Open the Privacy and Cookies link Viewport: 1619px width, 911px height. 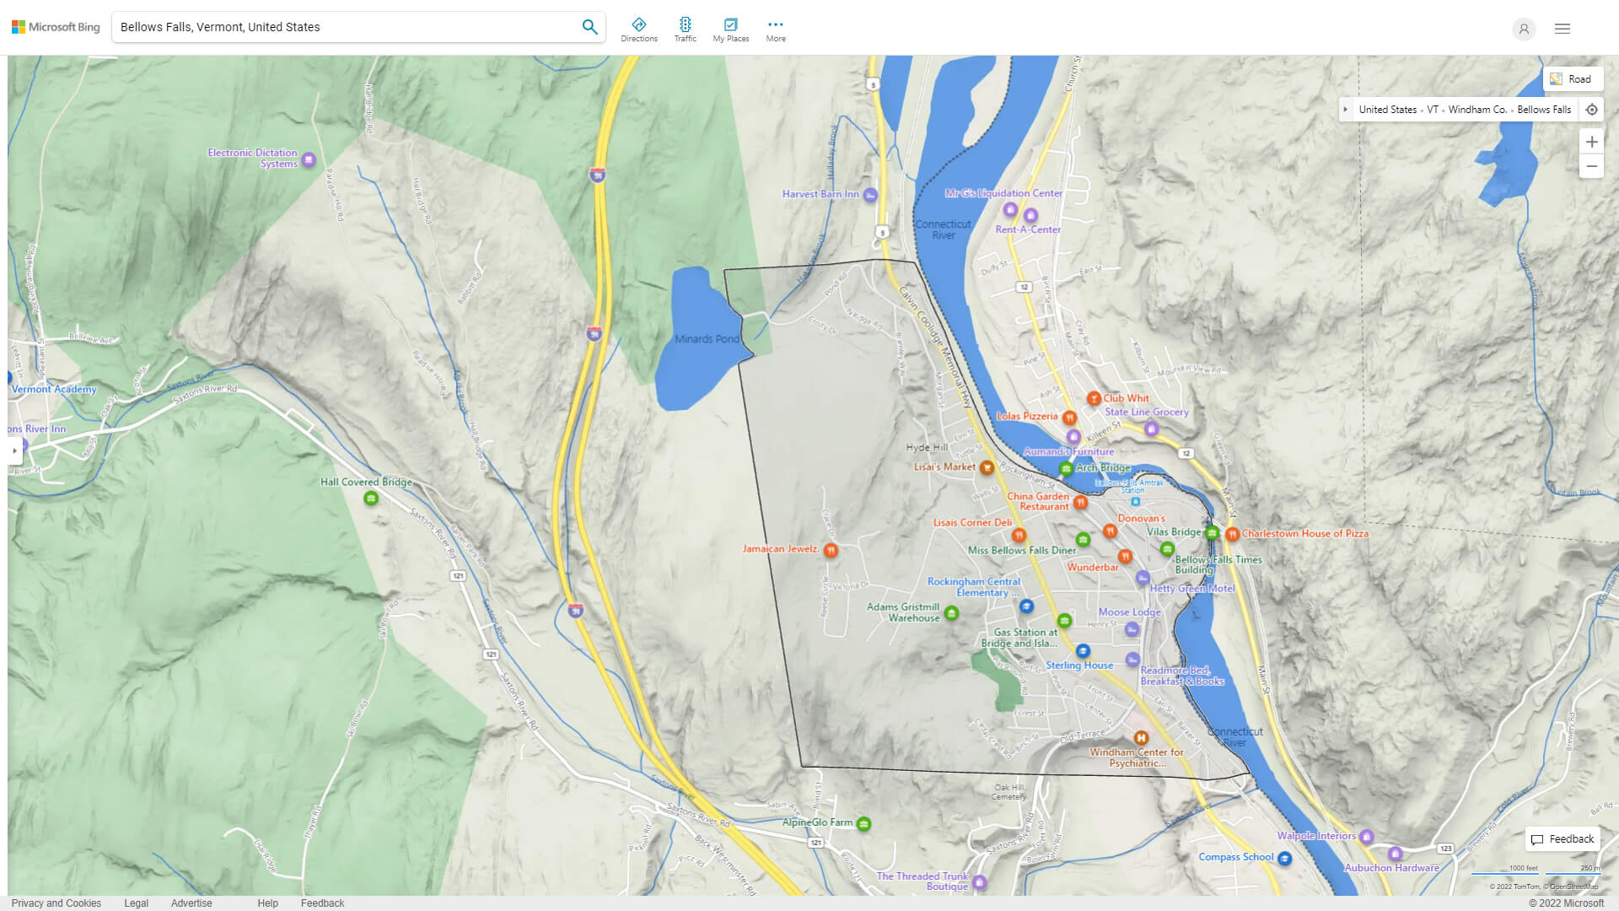pyautogui.click(x=56, y=903)
